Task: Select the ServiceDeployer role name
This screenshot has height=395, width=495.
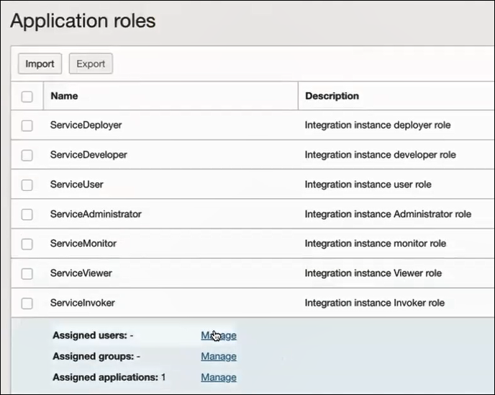Action: pyautogui.click(x=86, y=125)
